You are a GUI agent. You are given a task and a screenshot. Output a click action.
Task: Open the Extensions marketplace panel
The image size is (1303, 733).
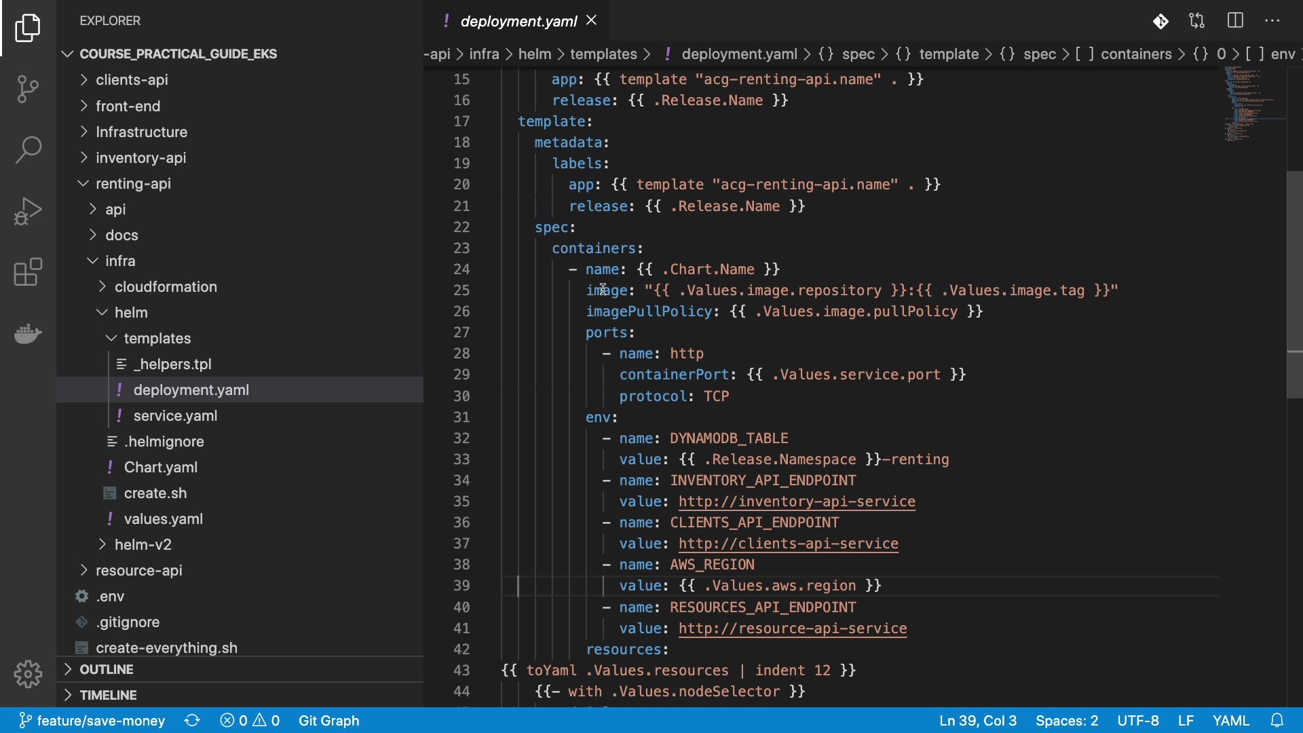tap(28, 272)
